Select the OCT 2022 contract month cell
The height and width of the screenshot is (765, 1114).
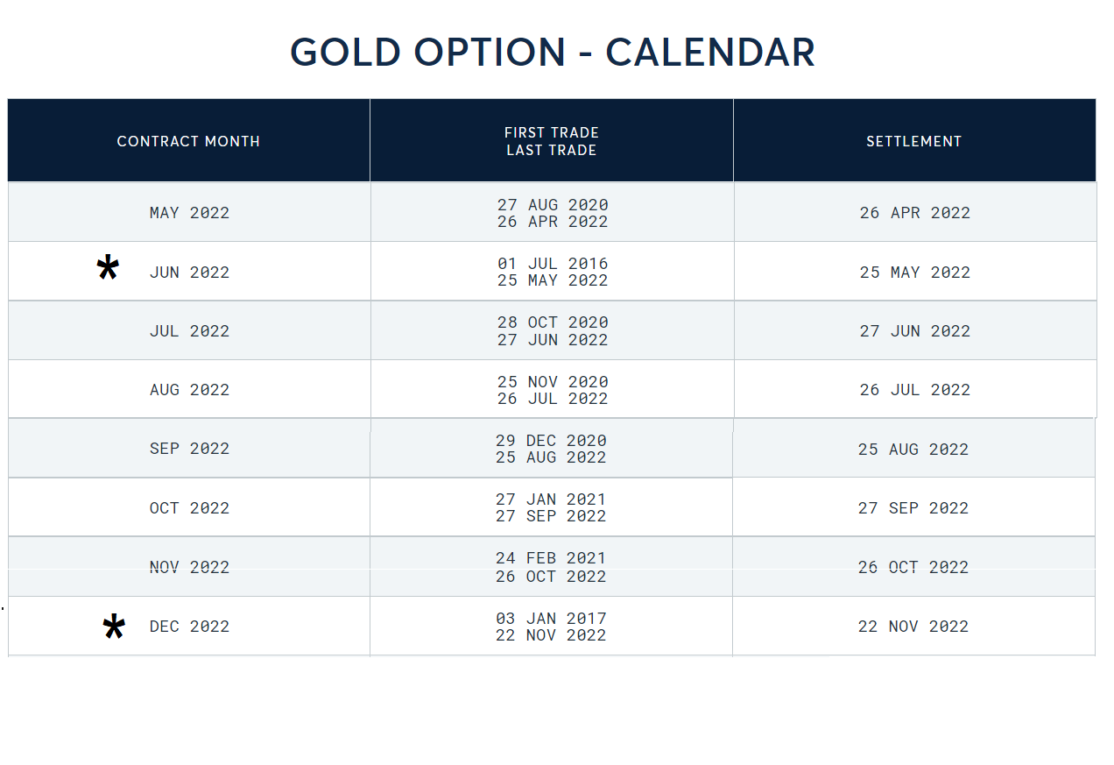[x=189, y=508]
